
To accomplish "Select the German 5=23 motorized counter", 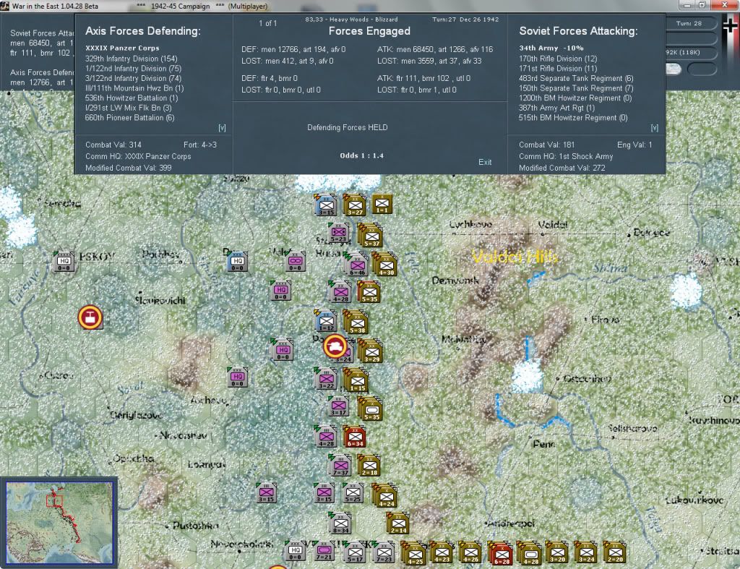I will [338, 233].
